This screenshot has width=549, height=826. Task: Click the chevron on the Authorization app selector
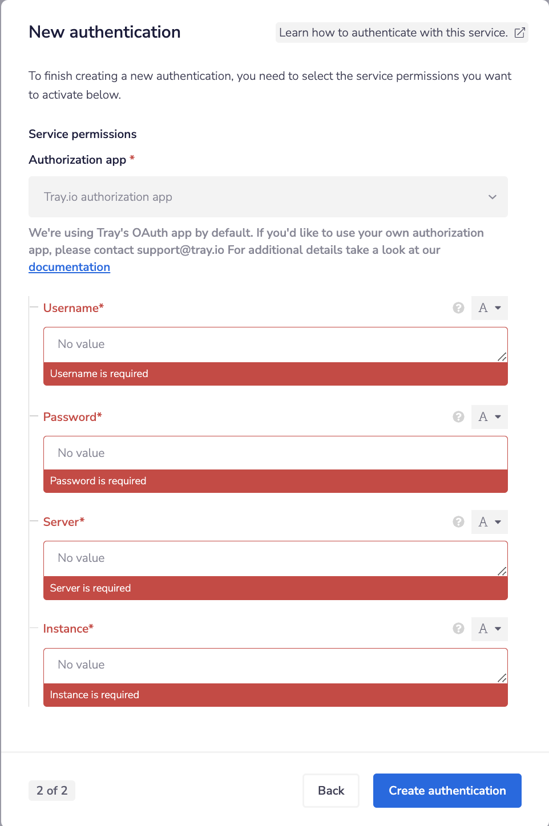click(x=492, y=197)
